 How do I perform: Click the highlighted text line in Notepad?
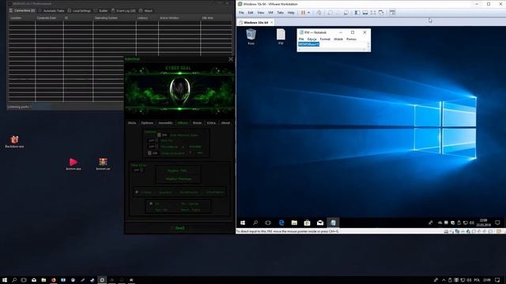pyautogui.click(x=308, y=44)
